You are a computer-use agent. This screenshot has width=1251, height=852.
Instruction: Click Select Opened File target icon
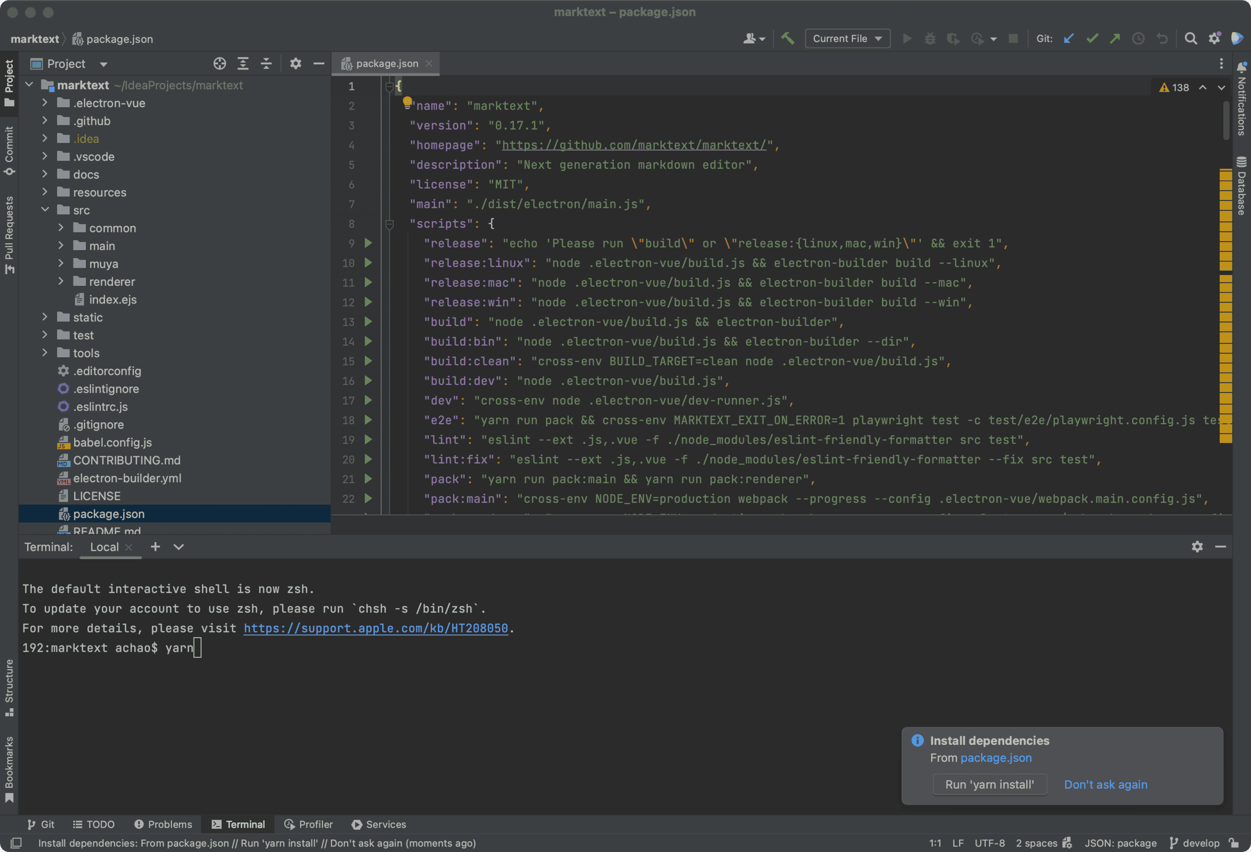point(219,64)
